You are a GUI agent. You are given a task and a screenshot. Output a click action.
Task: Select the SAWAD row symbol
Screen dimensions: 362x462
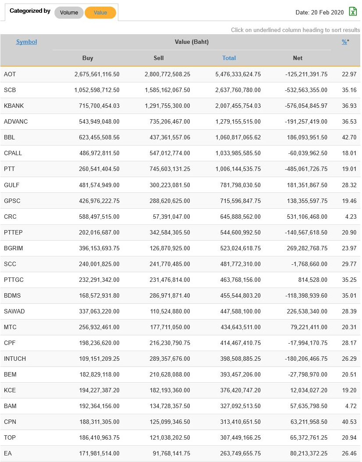coord(14,311)
